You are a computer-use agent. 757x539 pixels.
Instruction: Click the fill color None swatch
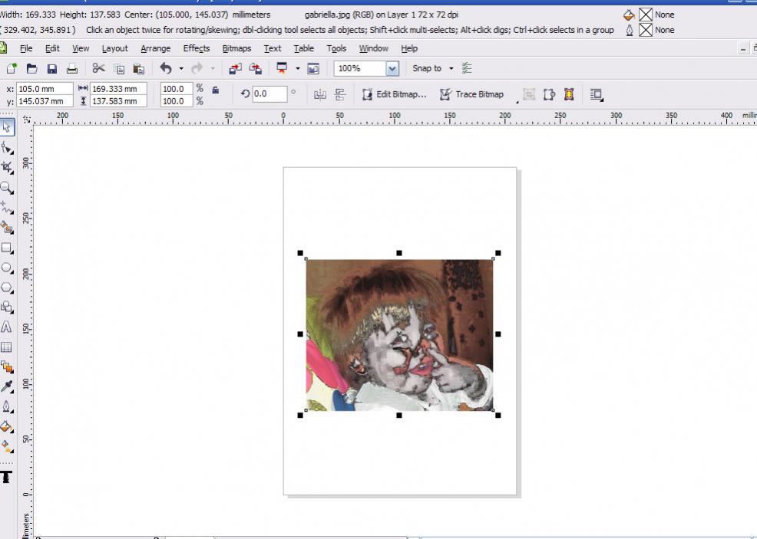point(646,15)
